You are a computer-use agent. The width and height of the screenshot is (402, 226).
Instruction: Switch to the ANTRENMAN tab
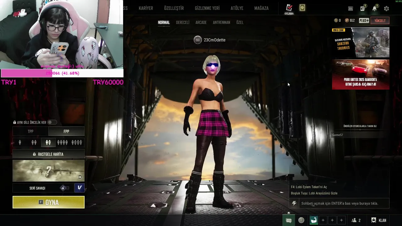coord(221,22)
